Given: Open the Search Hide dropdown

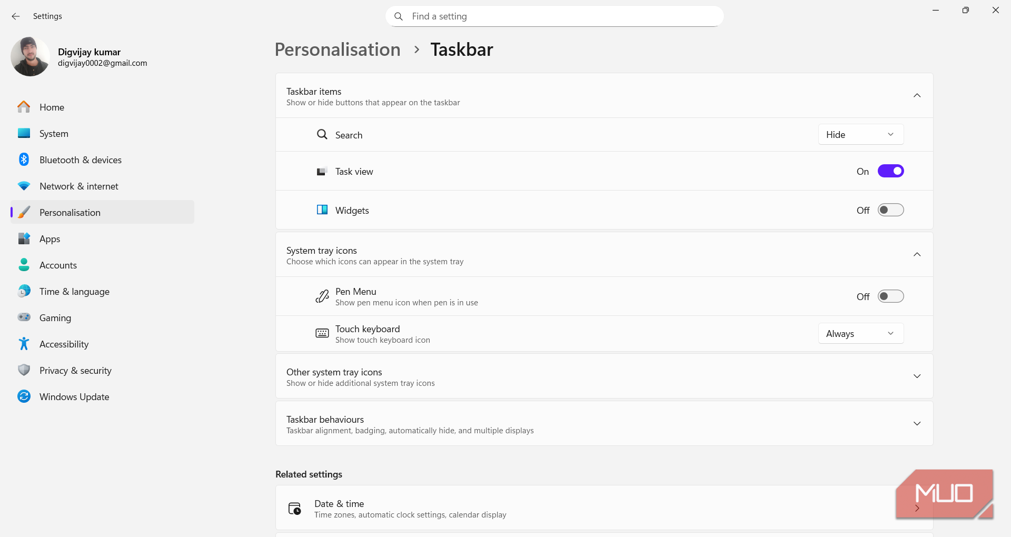Looking at the screenshot, I should [x=860, y=135].
